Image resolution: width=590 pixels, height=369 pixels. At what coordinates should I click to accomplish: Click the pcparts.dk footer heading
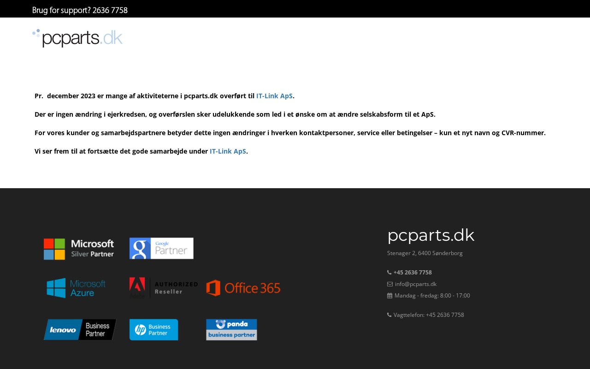pos(431,235)
